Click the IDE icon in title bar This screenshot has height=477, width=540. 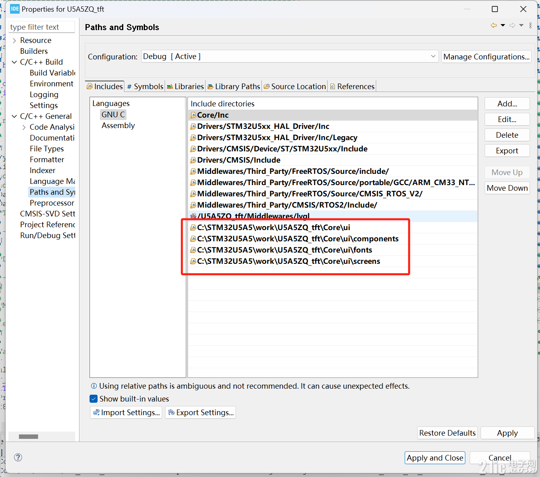tap(15, 9)
